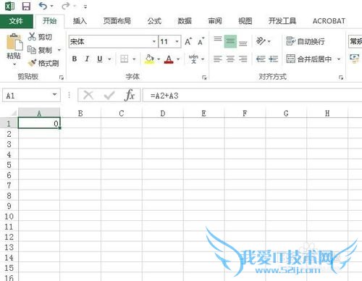Toggle Wrap Text (自动换行)
This screenshot has height=281, width=362.
pyautogui.click(x=306, y=41)
